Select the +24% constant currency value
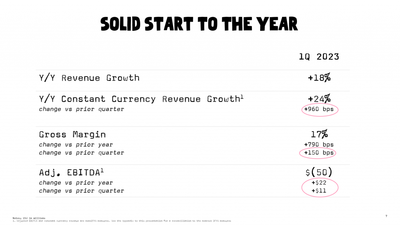The height and width of the screenshot is (225, 400). tap(319, 99)
